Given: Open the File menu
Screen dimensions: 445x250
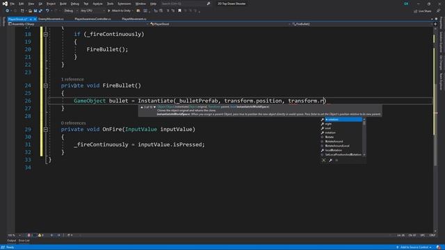Looking at the screenshot, I should pyautogui.click(x=13, y=3).
